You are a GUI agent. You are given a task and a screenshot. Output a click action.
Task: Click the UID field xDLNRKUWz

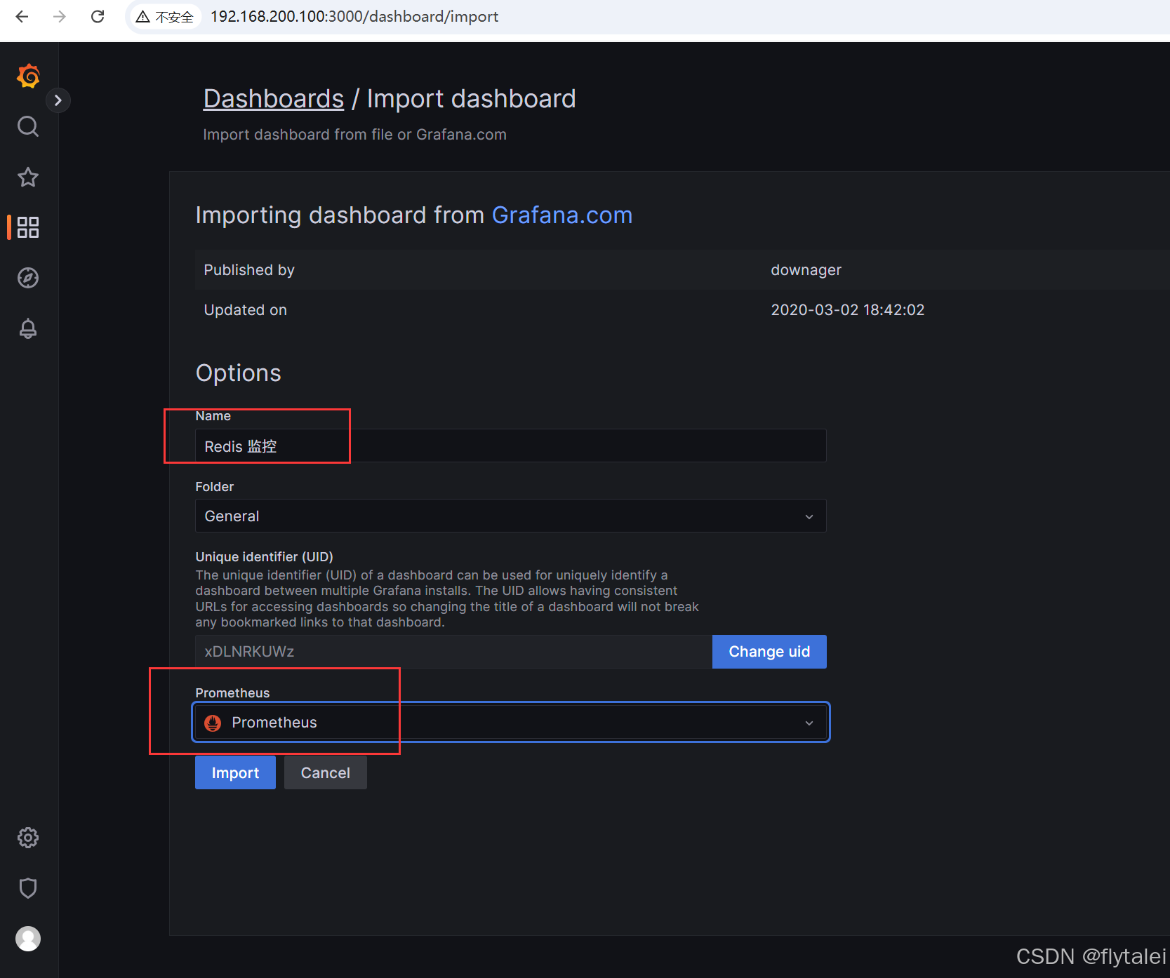click(453, 652)
